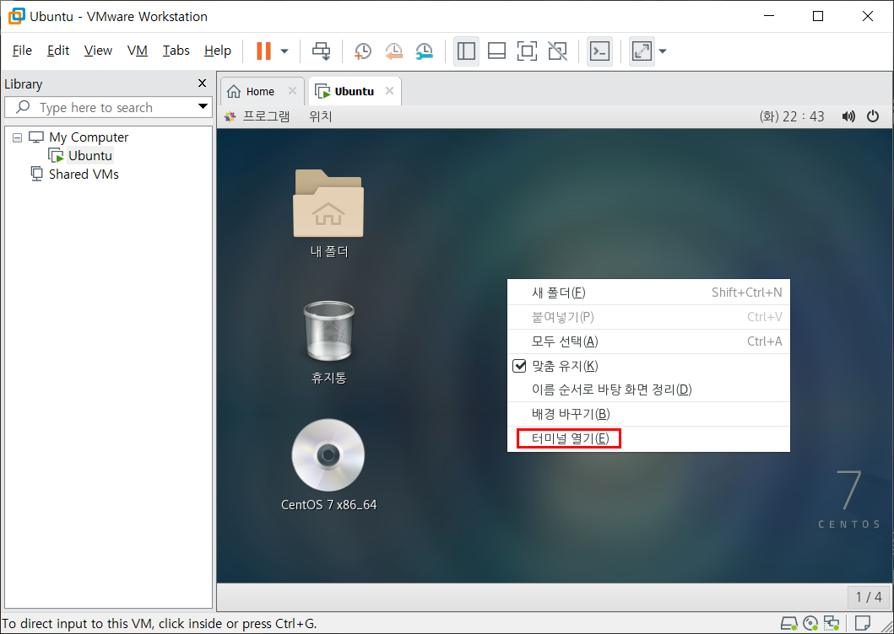Click the hard disk status bar icon
Screen dimensions: 894x634
pyautogui.click(x=789, y=623)
